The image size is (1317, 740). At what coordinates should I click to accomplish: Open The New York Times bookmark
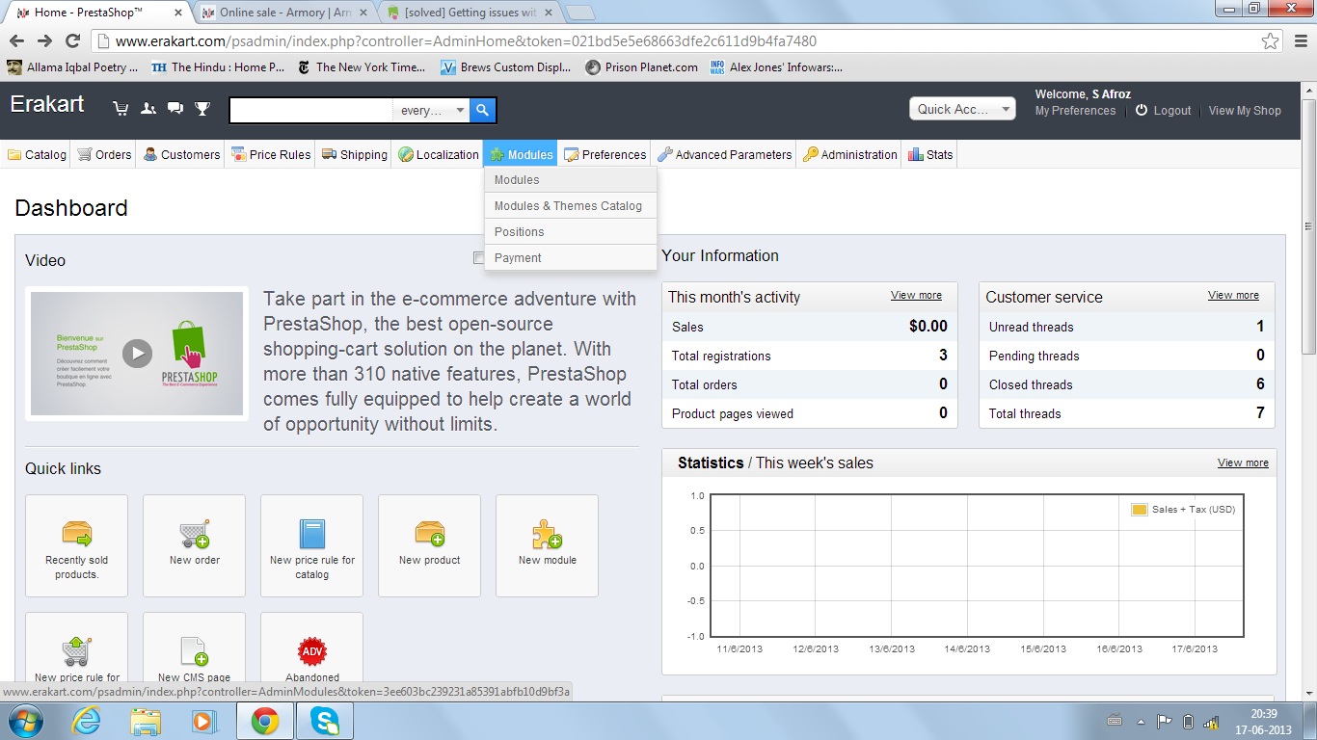click(x=361, y=67)
